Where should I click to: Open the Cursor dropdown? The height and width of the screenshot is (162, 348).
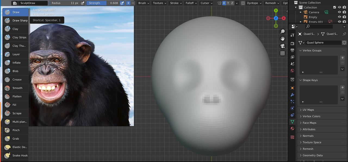(x=207, y=3)
